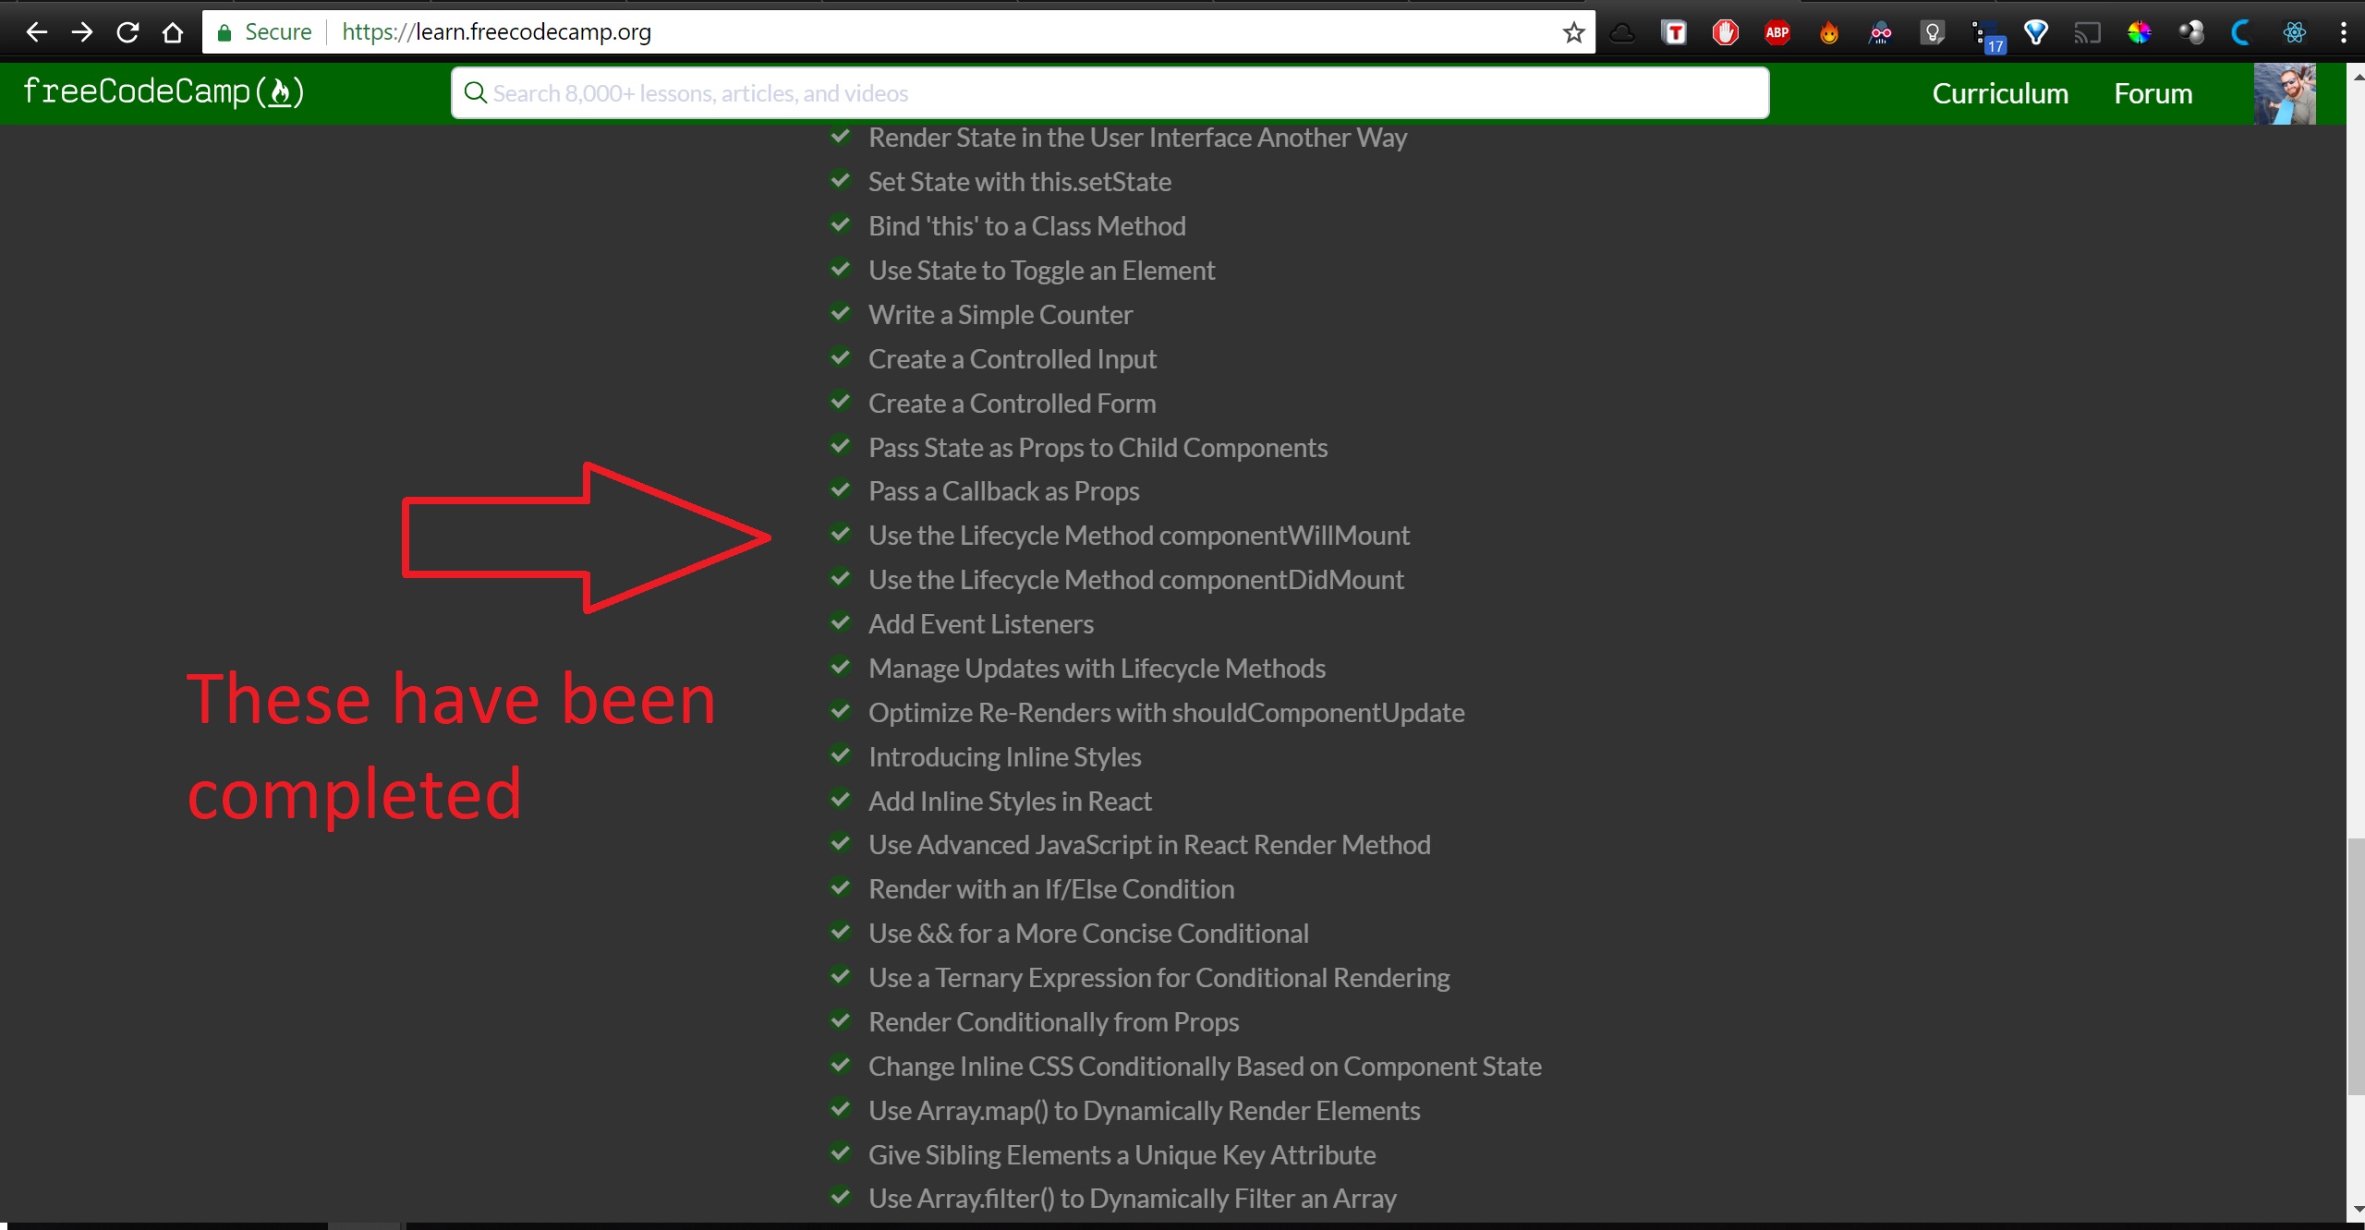Open the Use State to Toggle an Element lesson

pos(1041,270)
